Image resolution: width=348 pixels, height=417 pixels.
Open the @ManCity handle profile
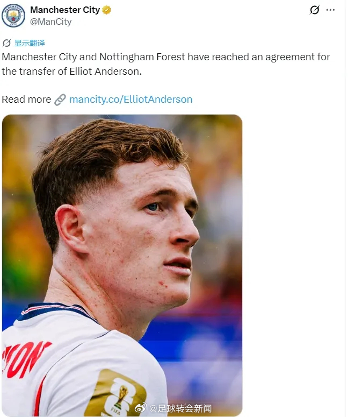pyautogui.click(x=50, y=22)
